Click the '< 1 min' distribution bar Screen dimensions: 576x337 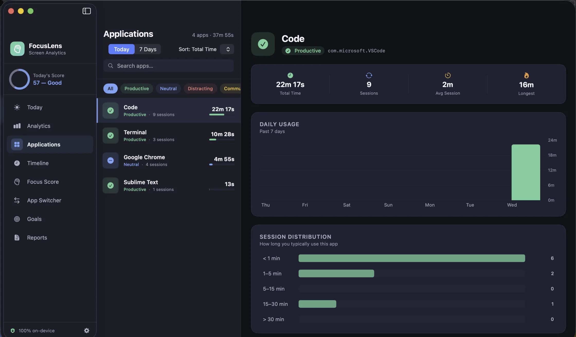coord(412,258)
